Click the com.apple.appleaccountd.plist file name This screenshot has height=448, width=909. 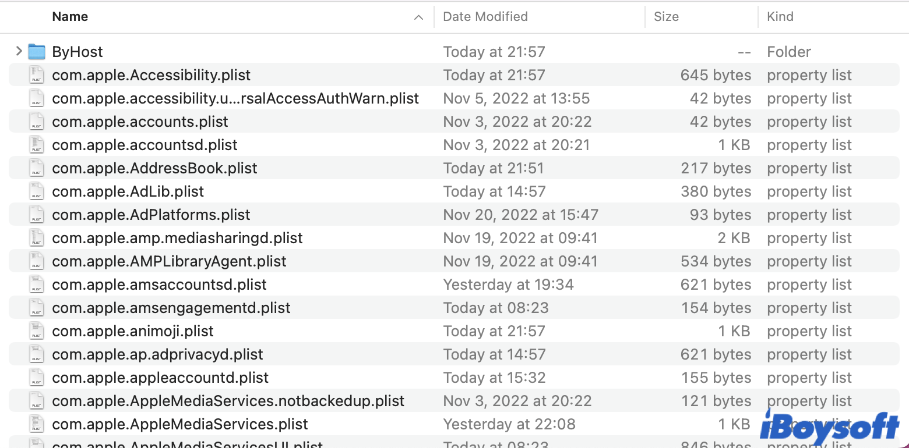pyautogui.click(x=160, y=378)
